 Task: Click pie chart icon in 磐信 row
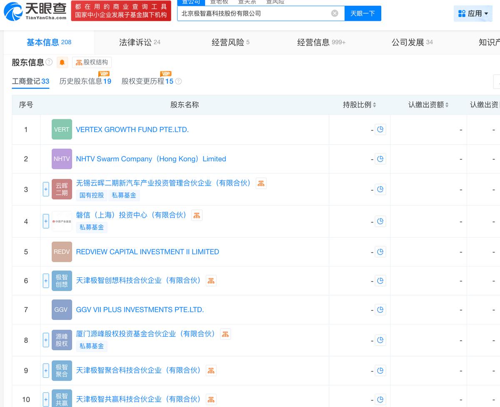(380, 221)
